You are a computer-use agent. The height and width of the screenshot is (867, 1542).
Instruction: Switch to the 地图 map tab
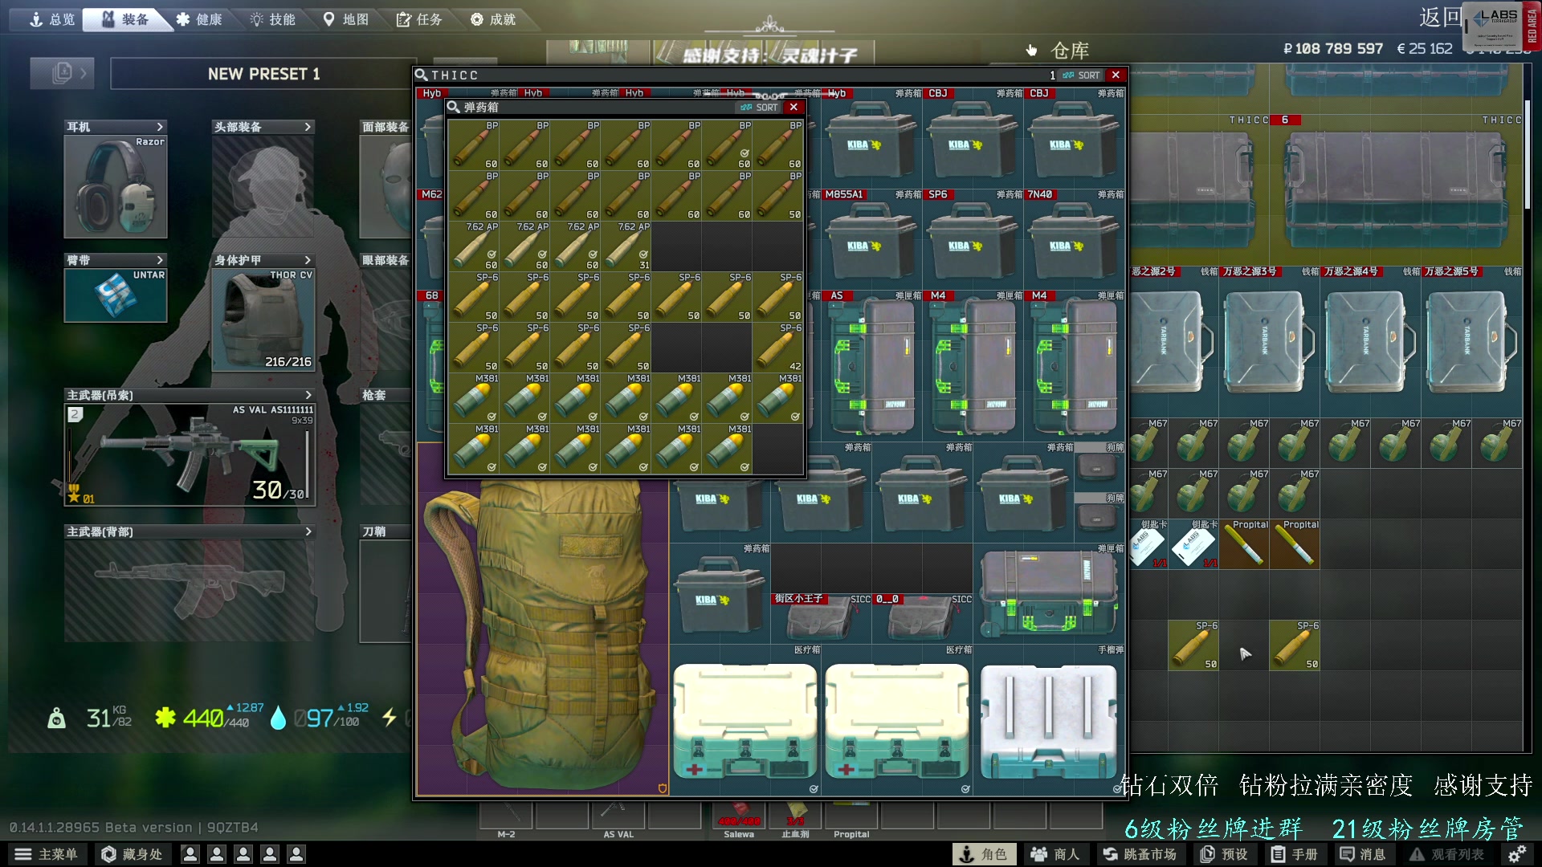click(x=346, y=19)
